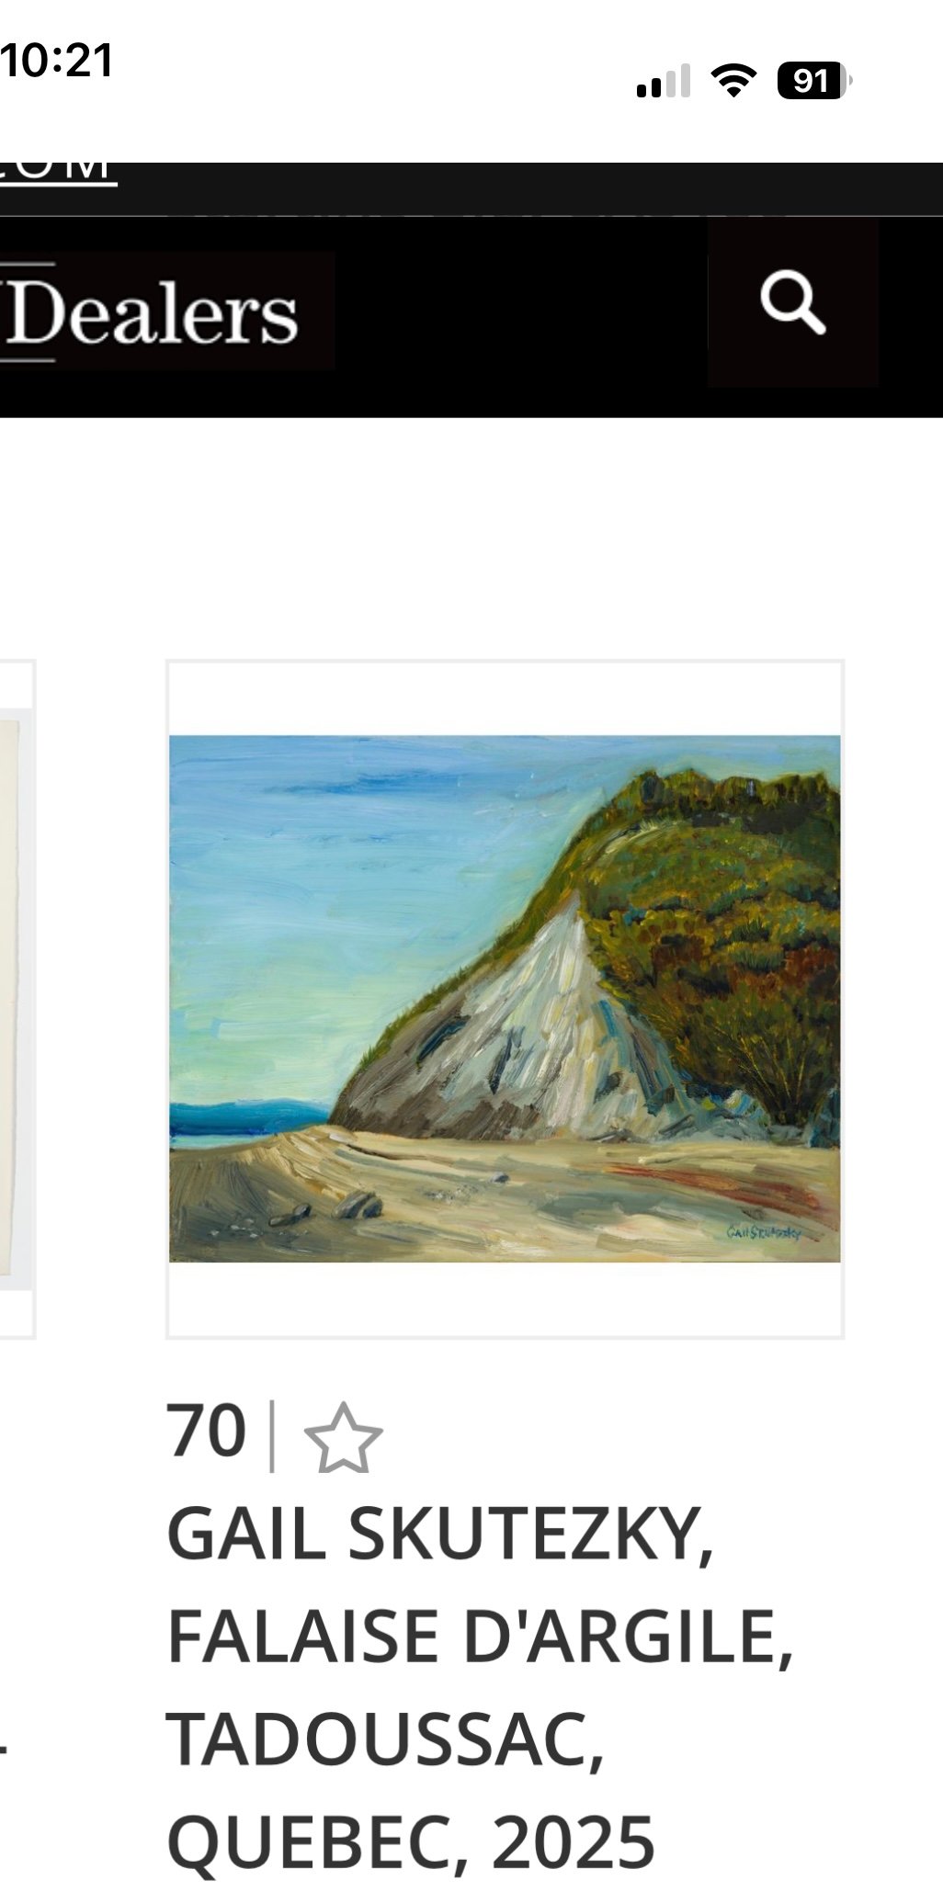This screenshot has width=943, height=1903.
Task: Open the cliff painting thumbnail
Action: click(x=505, y=998)
